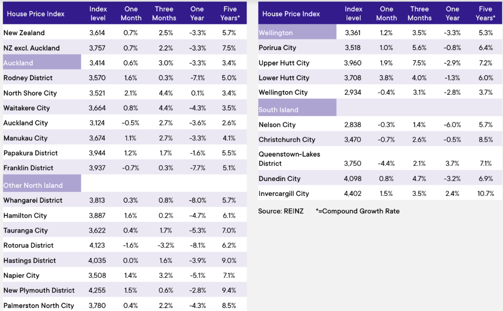
Task: Click the -3.2% three-month value for Rotorua
Action: click(x=164, y=245)
